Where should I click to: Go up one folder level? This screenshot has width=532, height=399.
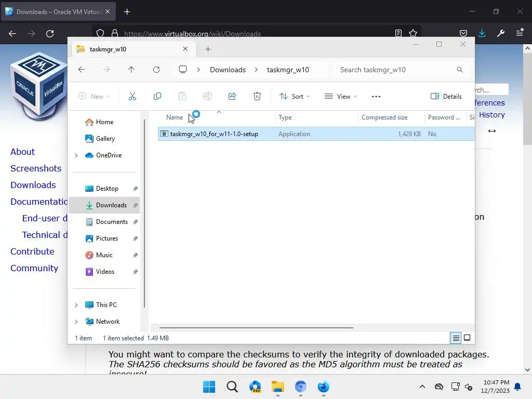click(x=131, y=70)
